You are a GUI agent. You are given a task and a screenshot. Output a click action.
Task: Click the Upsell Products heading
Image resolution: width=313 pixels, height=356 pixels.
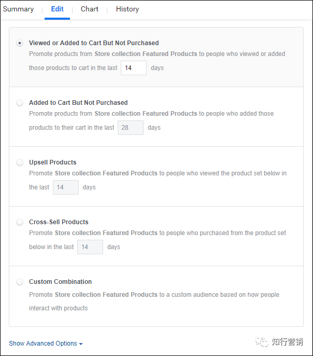pos(52,162)
